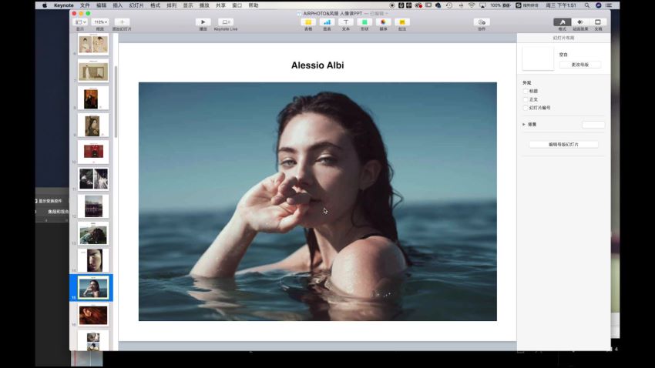Click the slide navigator scrollbar

(116, 102)
